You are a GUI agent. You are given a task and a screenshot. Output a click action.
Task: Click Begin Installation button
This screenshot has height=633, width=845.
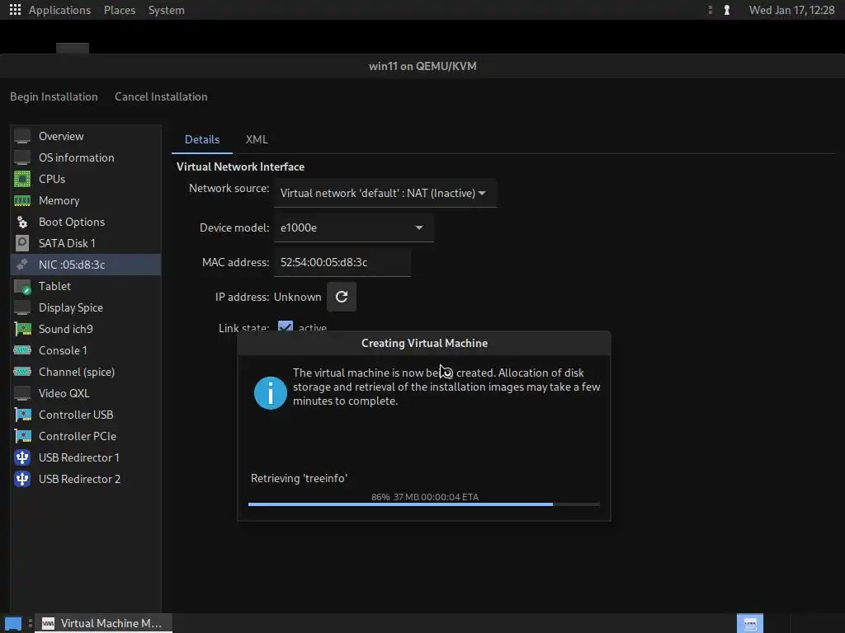coord(54,97)
